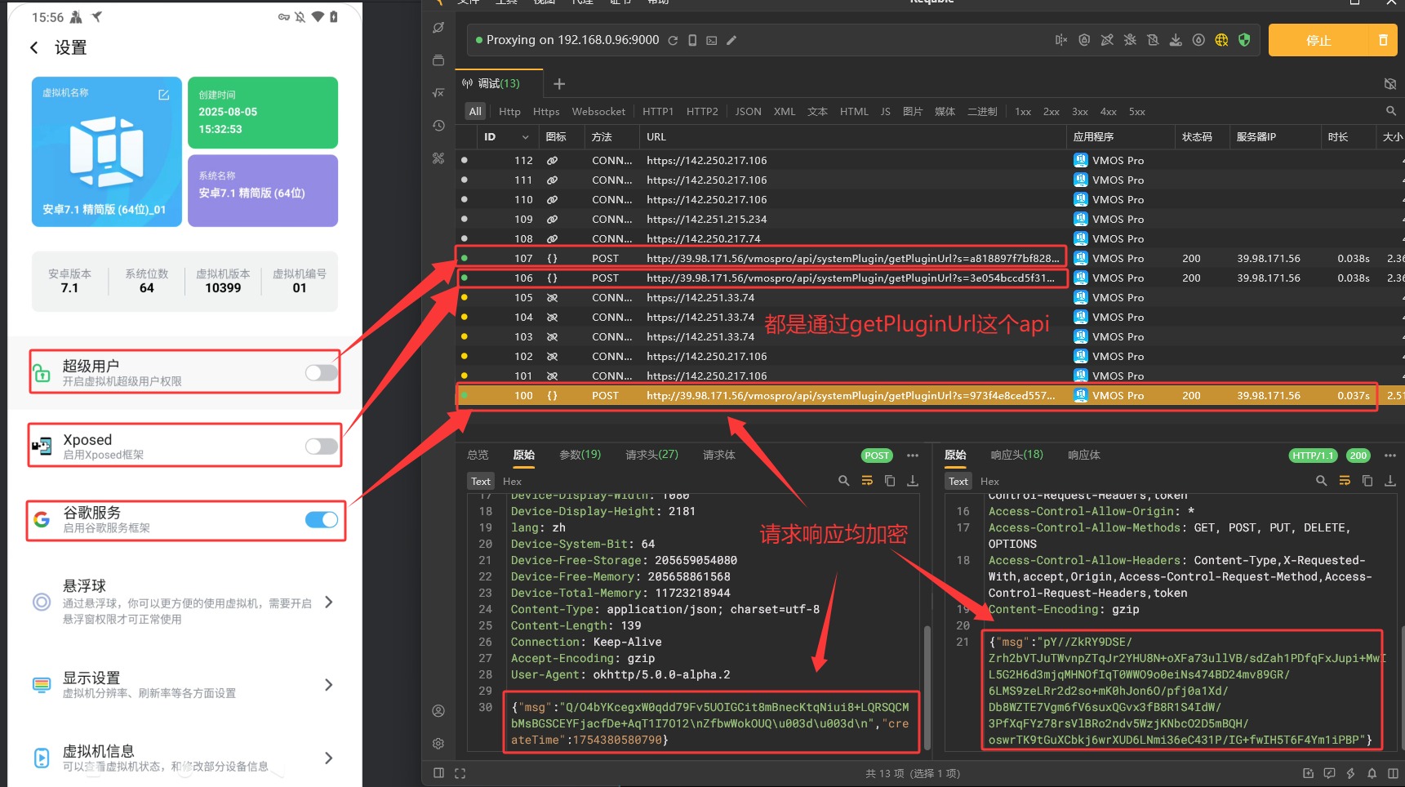Toggle the download-arrow icon in the proxy toolbar
Viewport: 1405px width, 787px height.
pos(1176,40)
